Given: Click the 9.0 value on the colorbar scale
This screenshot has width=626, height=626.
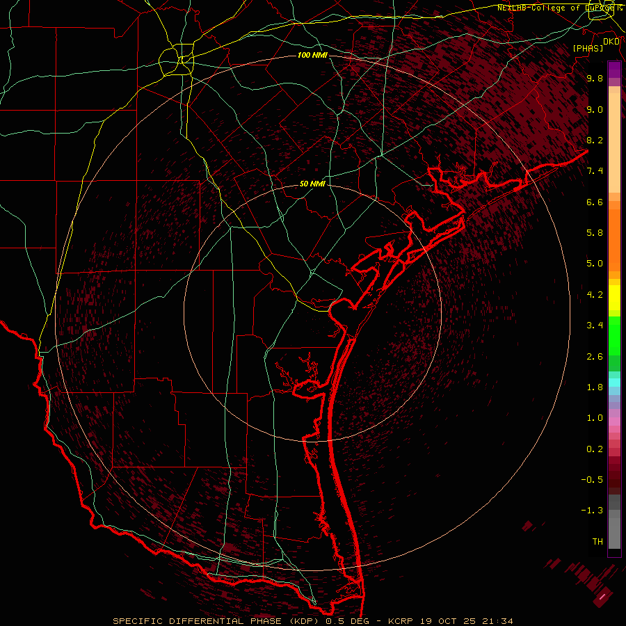Looking at the screenshot, I should pos(595,109).
